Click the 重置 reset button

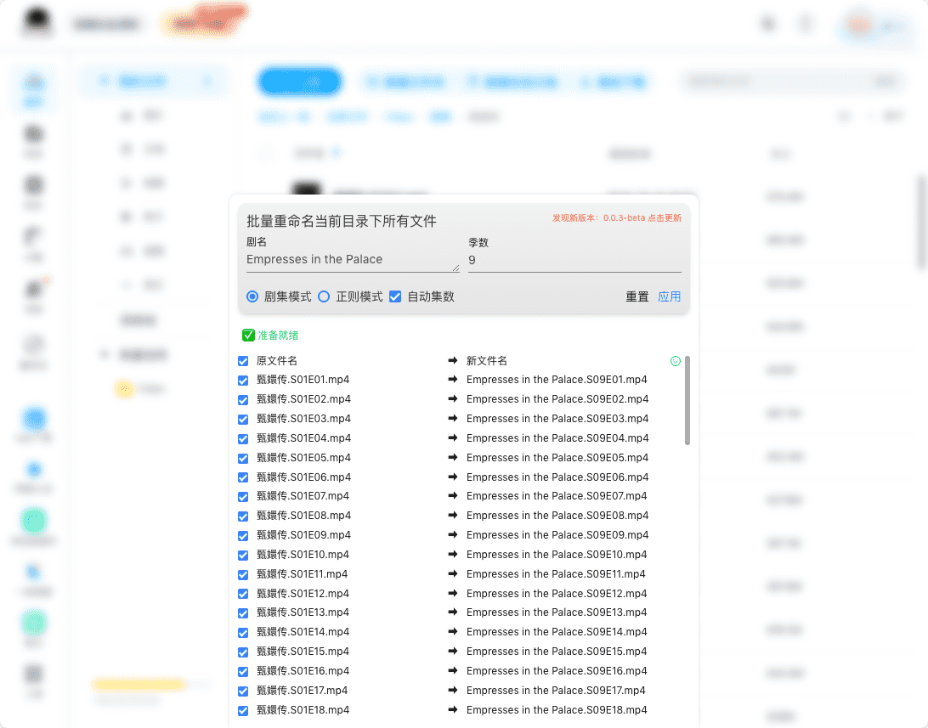coord(637,296)
